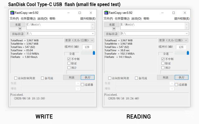Click the FastCopy app icon in left window
Image resolution: width=199 pixels, height=124 pixels.
click(x=12, y=13)
